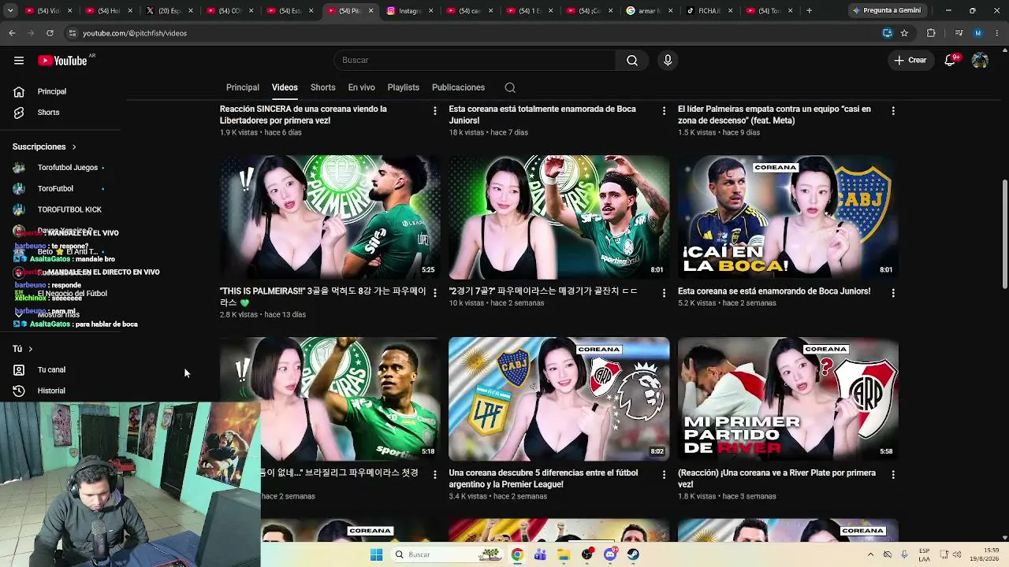
Task: Go back with the browser back arrow
Action: (12, 33)
